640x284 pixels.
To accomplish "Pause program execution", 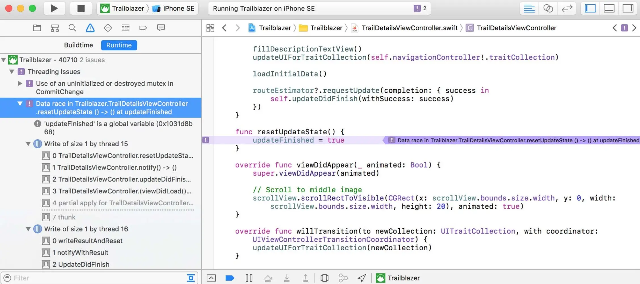I will [249, 278].
